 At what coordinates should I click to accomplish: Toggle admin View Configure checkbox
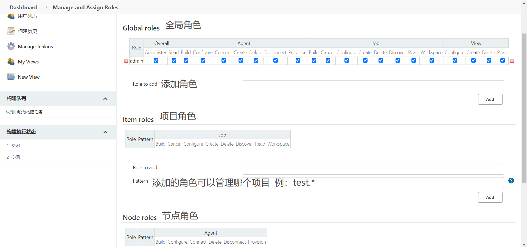(455, 60)
